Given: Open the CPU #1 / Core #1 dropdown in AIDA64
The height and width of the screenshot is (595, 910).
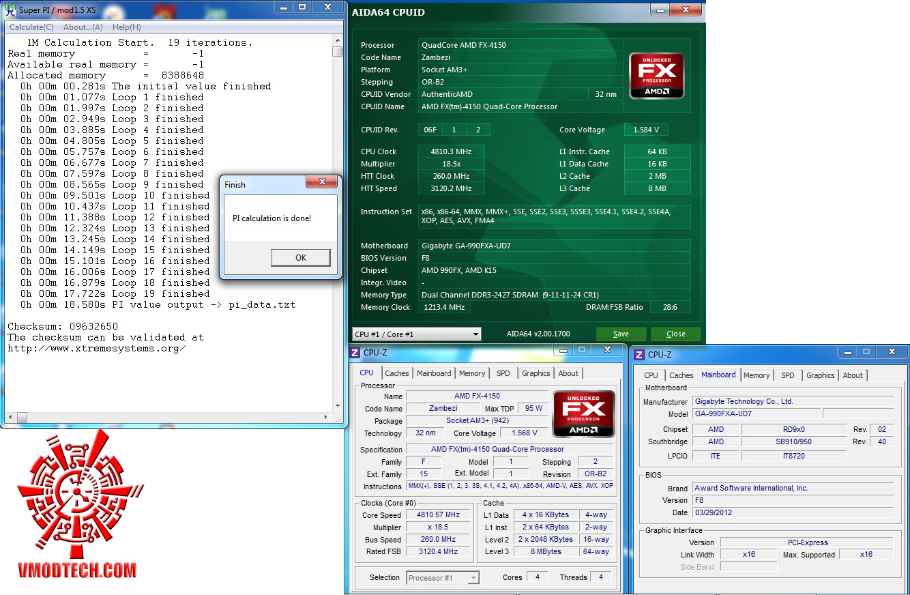Looking at the screenshot, I should click(417, 334).
